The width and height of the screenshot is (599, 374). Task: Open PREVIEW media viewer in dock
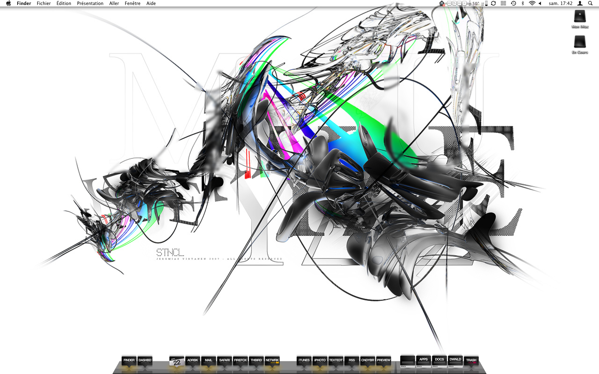tap(383, 361)
